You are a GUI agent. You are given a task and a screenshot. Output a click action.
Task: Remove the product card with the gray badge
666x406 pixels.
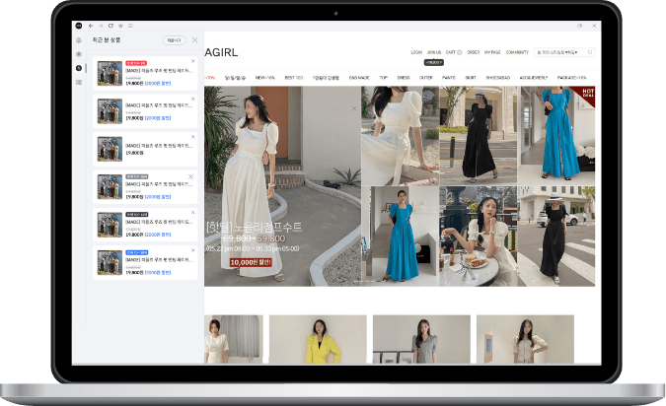click(190, 176)
